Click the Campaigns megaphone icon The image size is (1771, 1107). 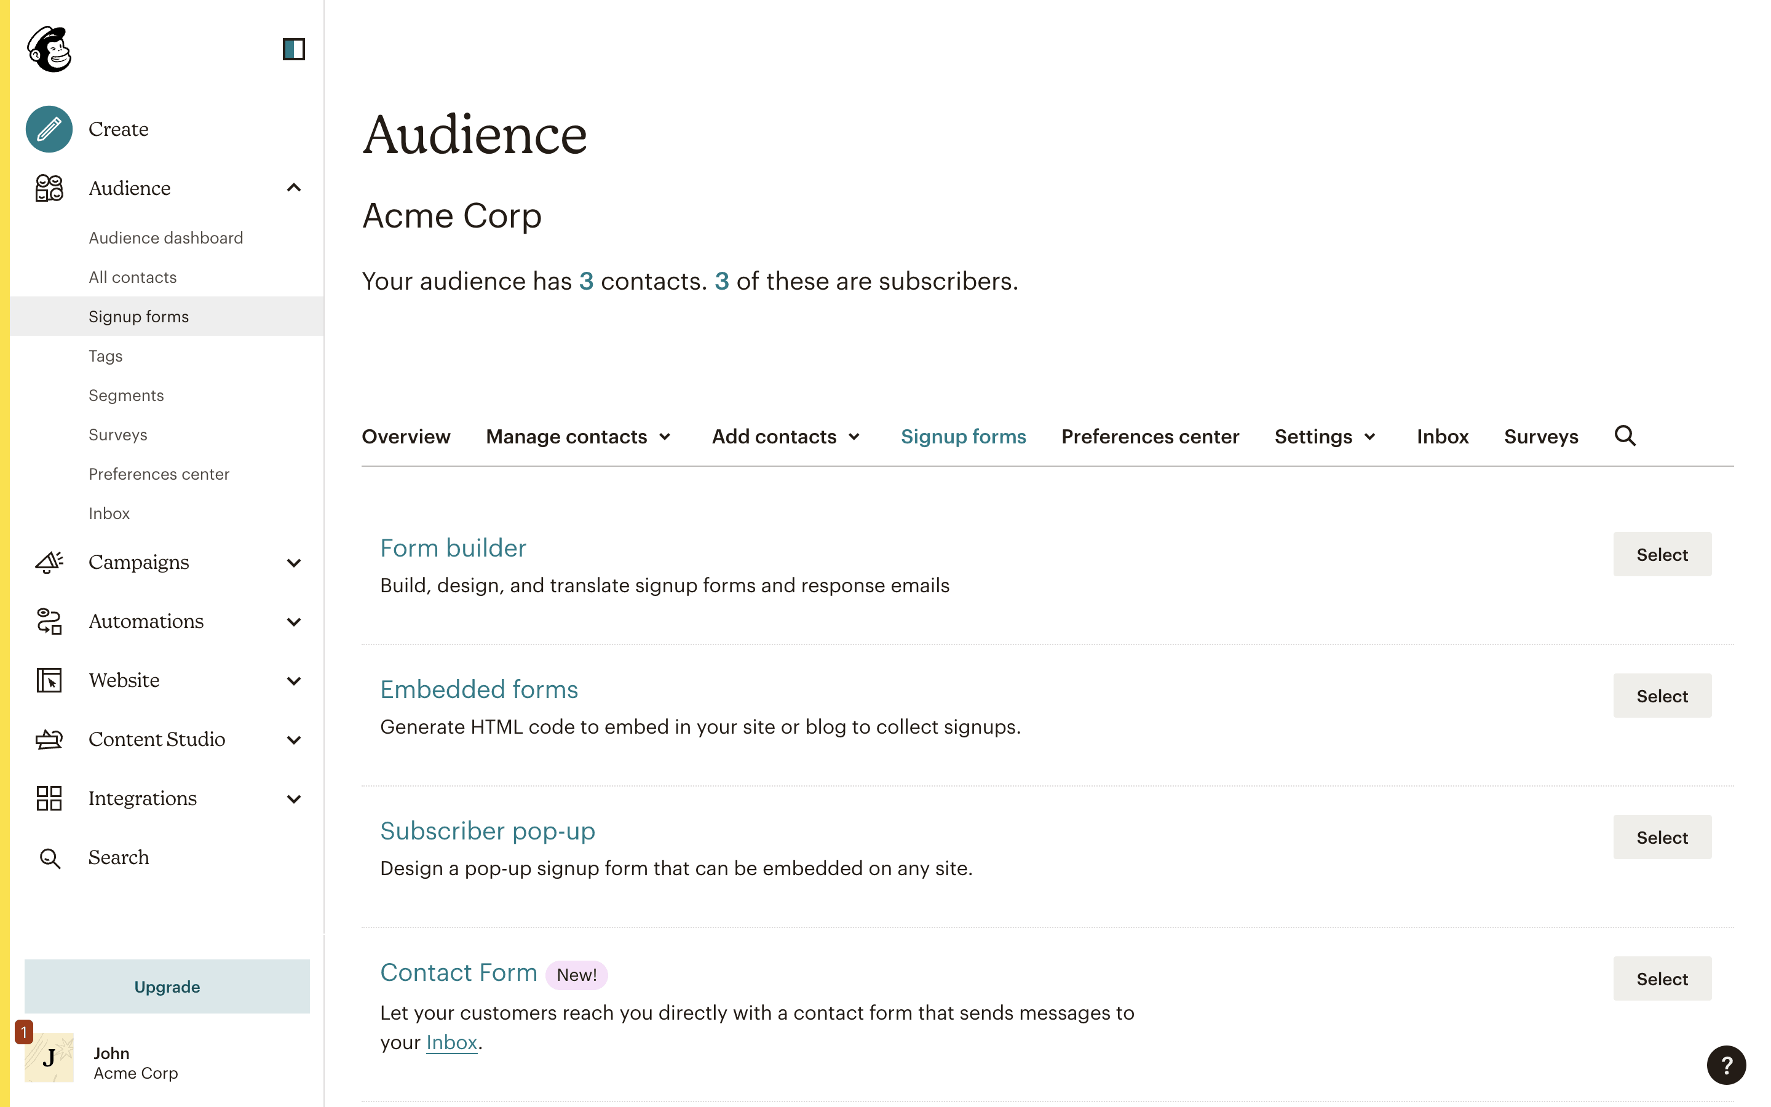tap(49, 561)
